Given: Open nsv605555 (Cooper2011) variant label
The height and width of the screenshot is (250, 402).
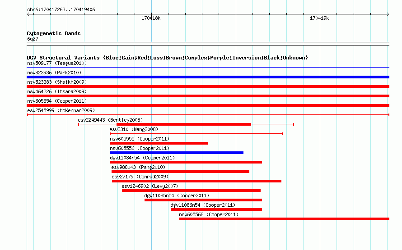Looking at the screenshot, I should pyautogui.click(x=140, y=139).
